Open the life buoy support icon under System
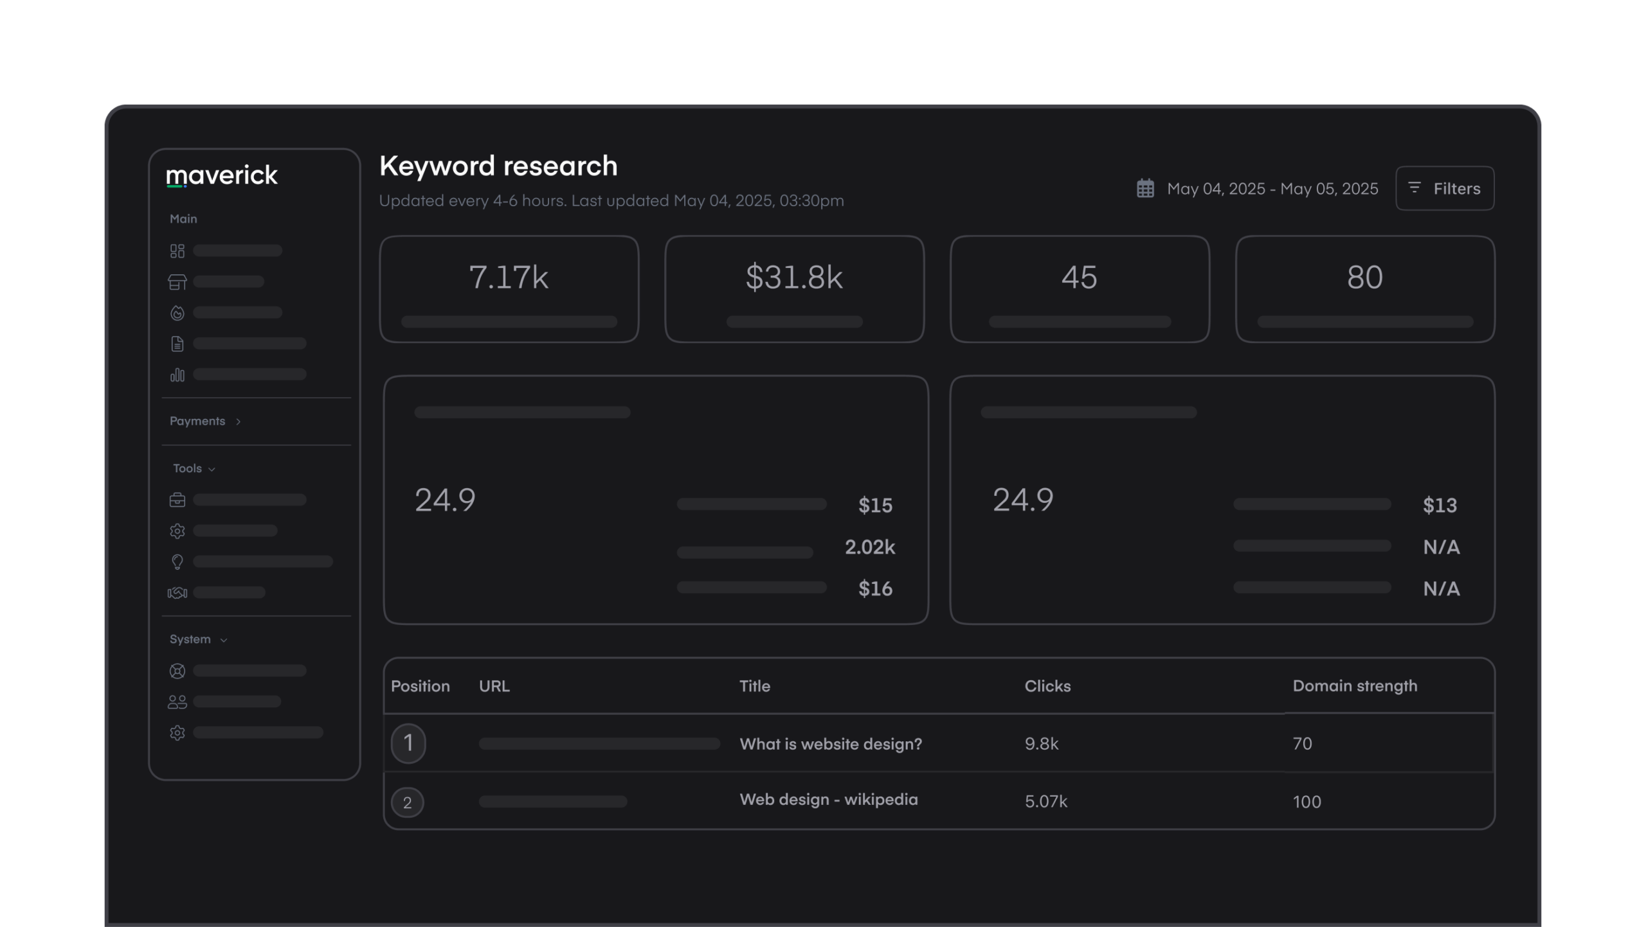This screenshot has height=927, width=1646. point(178,670)
